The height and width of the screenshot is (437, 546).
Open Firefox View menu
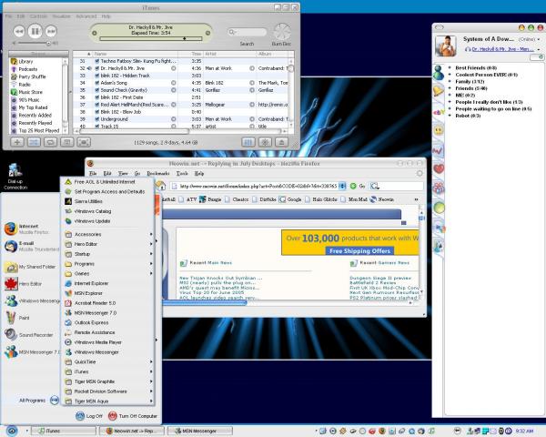coord(123,173)
